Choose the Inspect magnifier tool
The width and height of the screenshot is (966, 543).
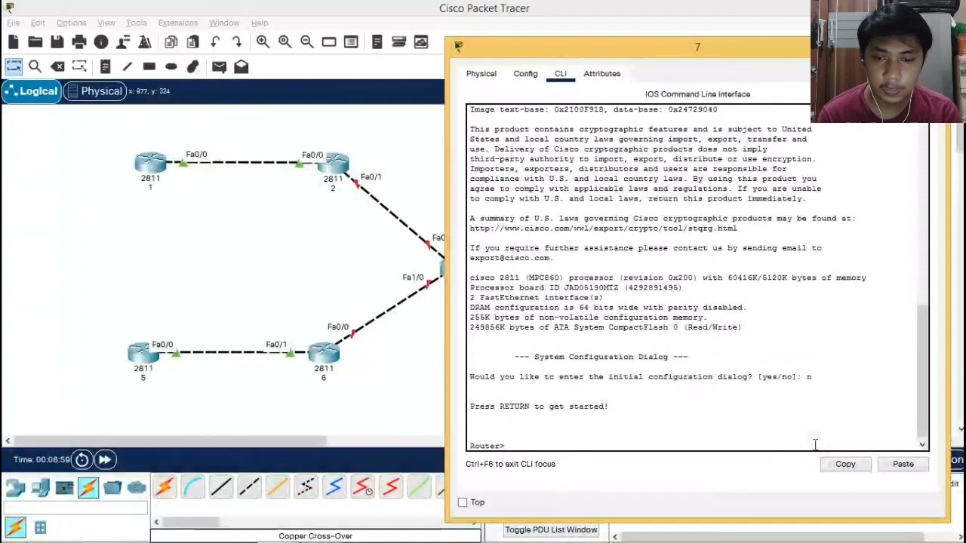click(x=35, y=67)
